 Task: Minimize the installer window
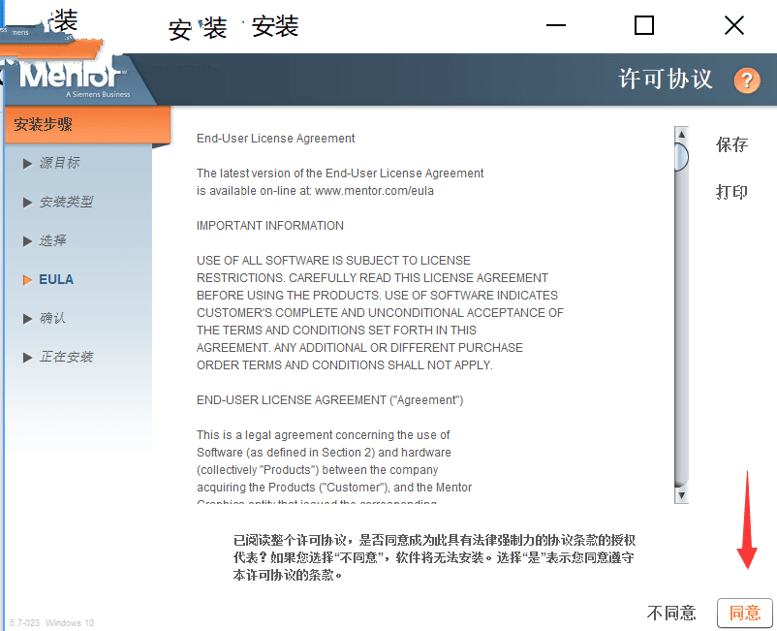point(555,25)
